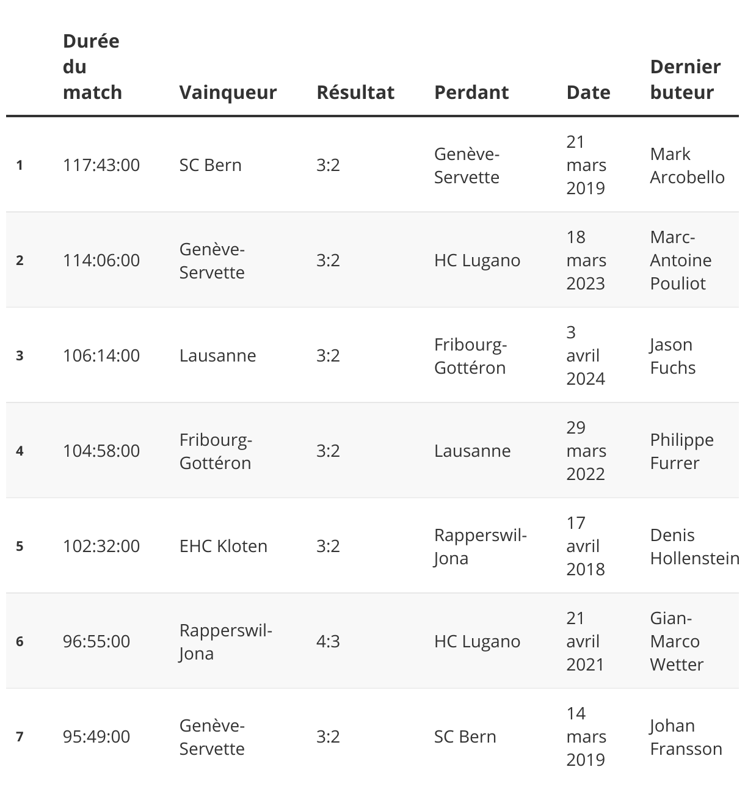Image resolution: width=745 pixels, height=789 pixels.
Task: Select the 4:3 result cell
Action: click(x=328, y=641)
